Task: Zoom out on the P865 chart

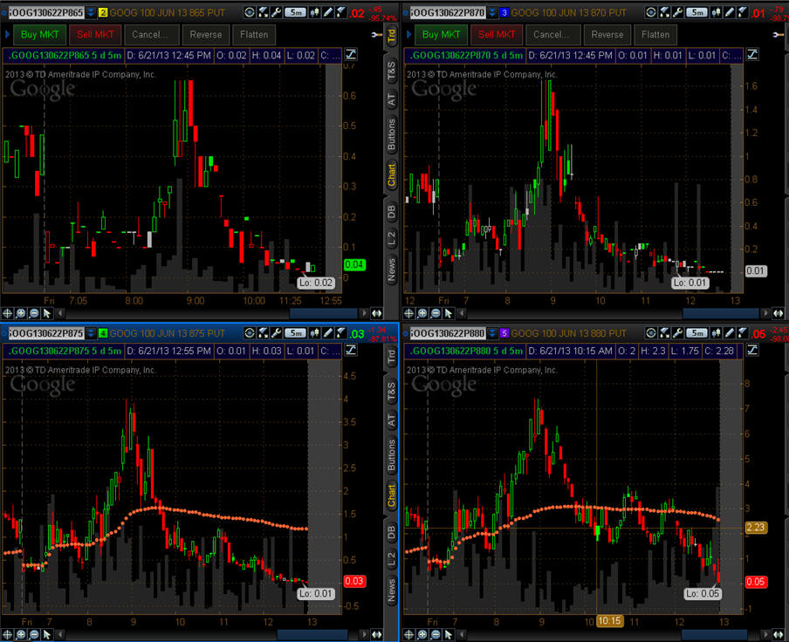Action: coord(34,313)
